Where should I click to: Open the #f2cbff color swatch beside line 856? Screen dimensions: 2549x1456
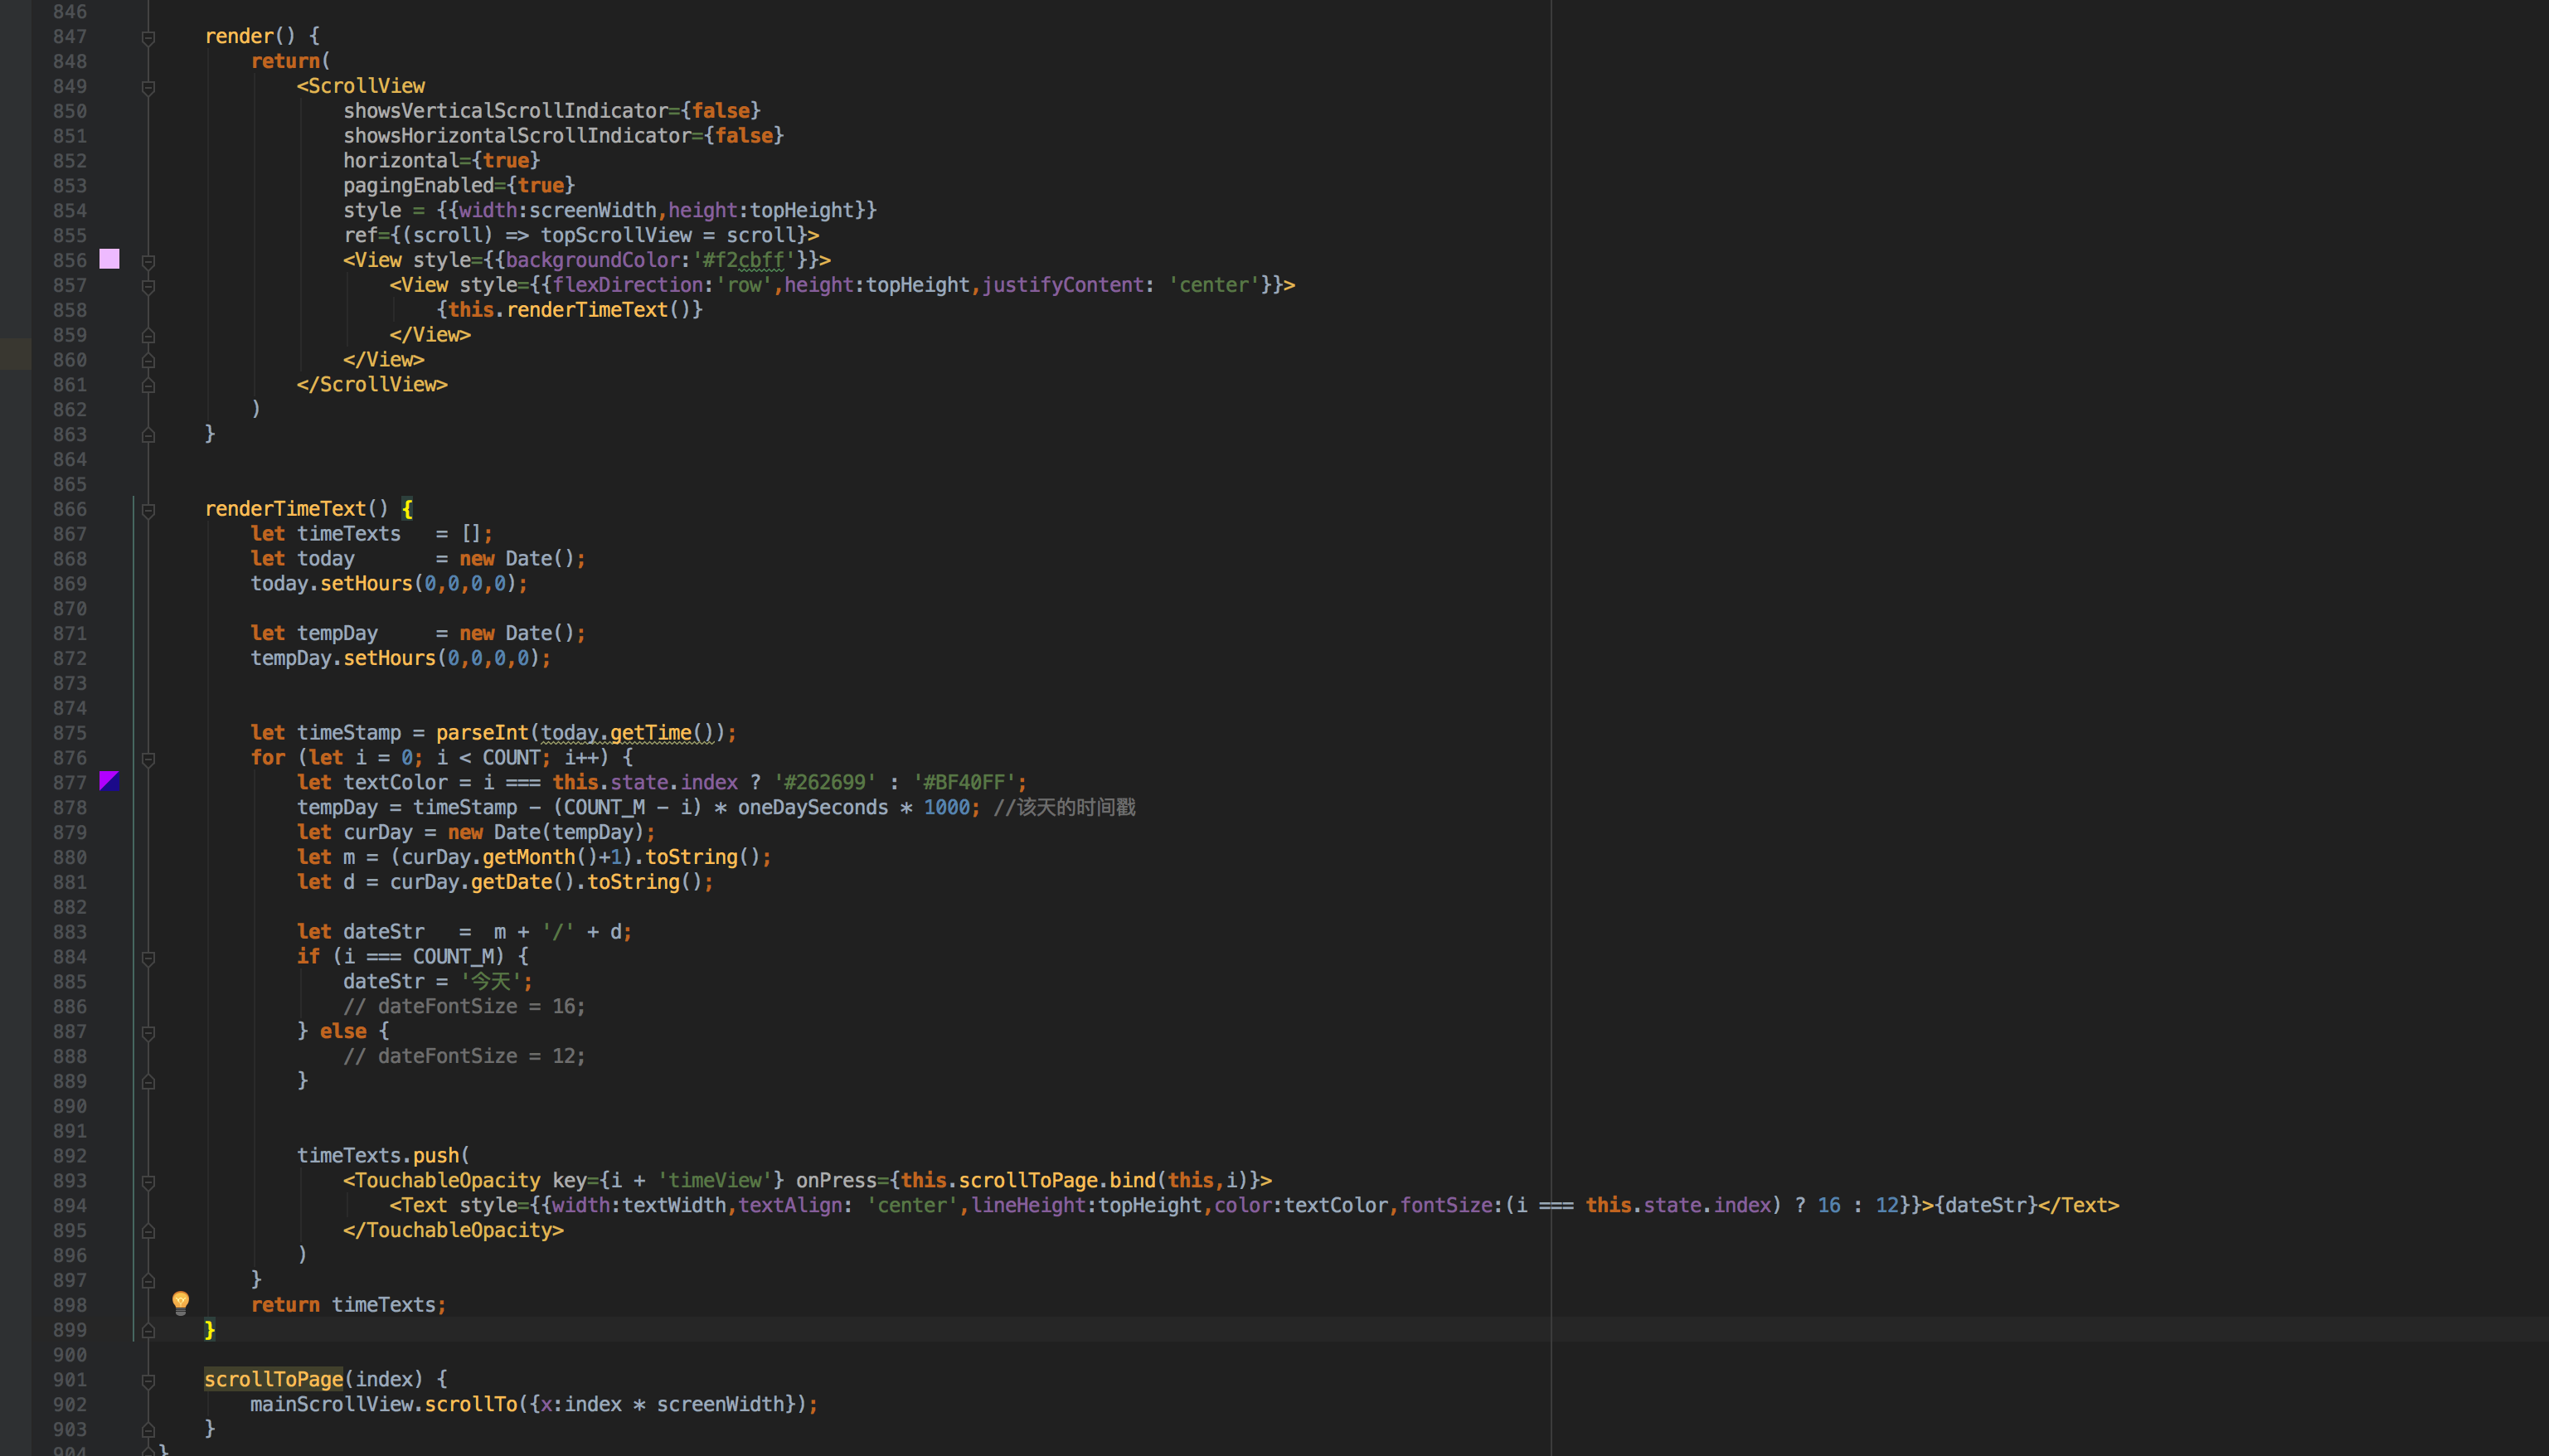click(110, 259)
